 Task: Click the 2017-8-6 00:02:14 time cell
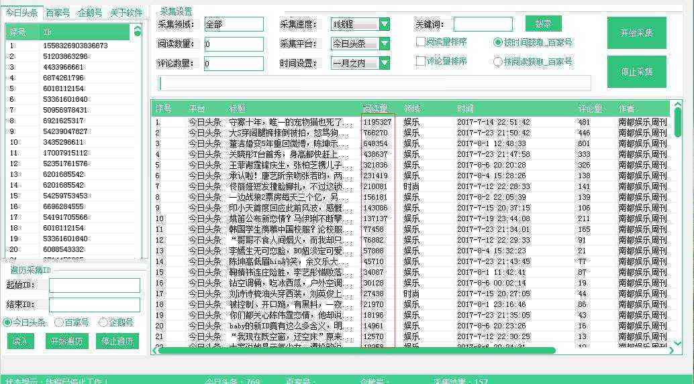(491, 283)
